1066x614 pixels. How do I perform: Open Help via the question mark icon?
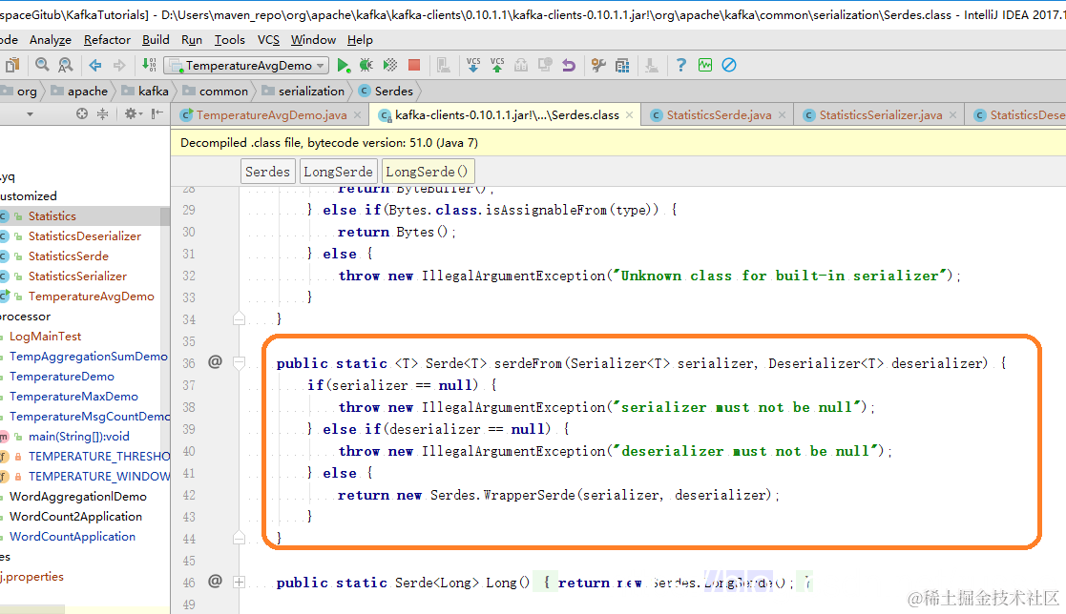point(681,65)
